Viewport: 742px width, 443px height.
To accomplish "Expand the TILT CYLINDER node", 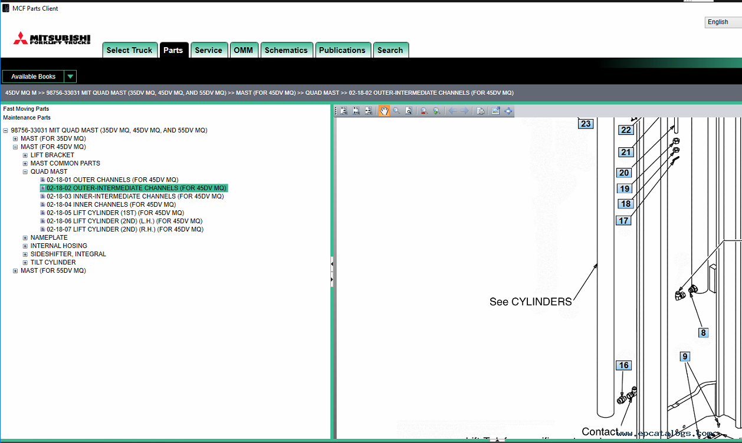I will click(25, 262).
